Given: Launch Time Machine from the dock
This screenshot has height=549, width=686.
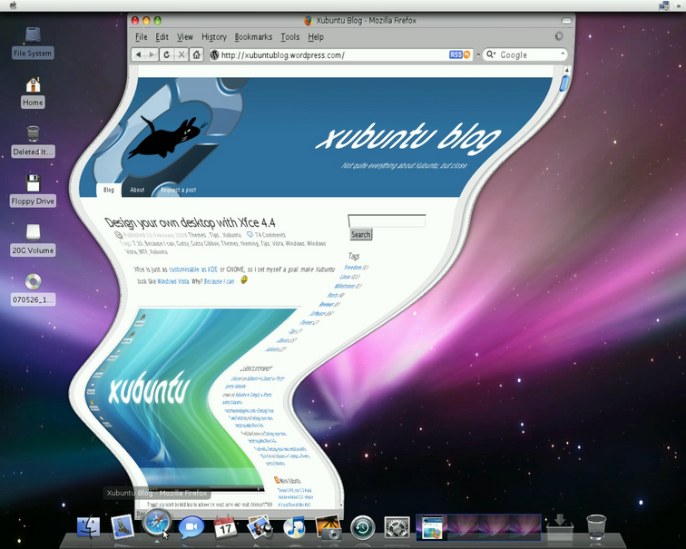Looking at the screenshot, I should click(x=363, y=526).
